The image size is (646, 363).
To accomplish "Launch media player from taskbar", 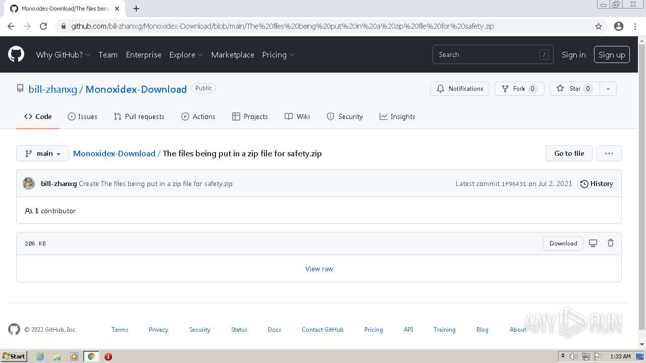I will [74, 356].
